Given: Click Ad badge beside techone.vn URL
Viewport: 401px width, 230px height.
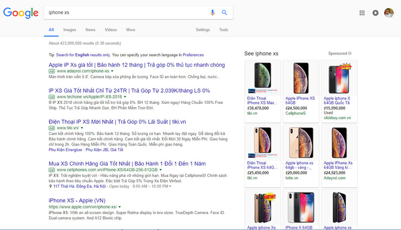Looking at the screenshot, I should [x=51, y=97].
